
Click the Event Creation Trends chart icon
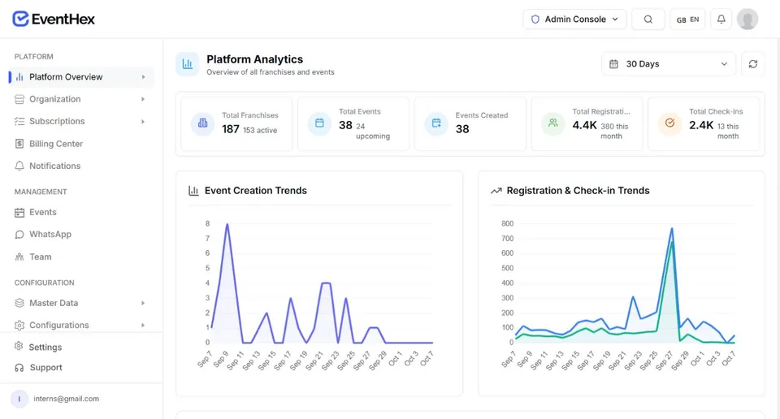193,191
